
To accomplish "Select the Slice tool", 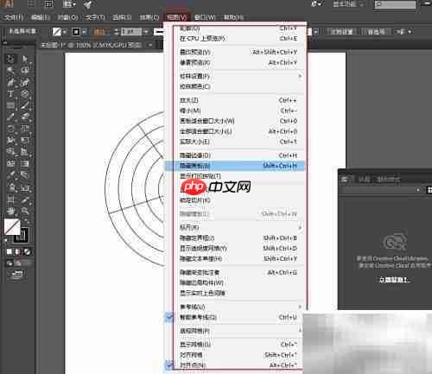I will tap(25, 200).
